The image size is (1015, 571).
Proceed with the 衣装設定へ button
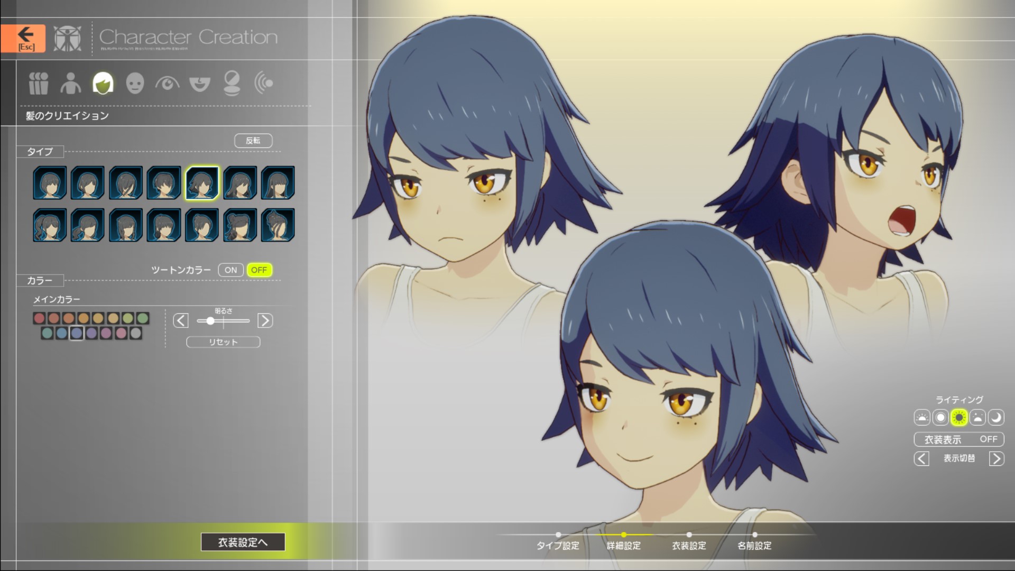click(243, 542)
